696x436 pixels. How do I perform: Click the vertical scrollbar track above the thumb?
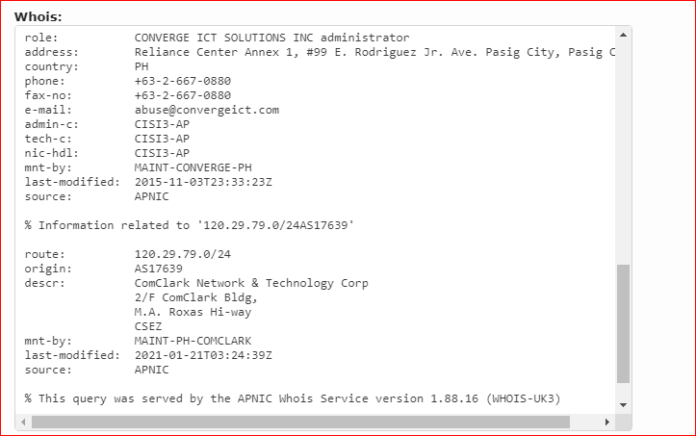tap(623, 153)
